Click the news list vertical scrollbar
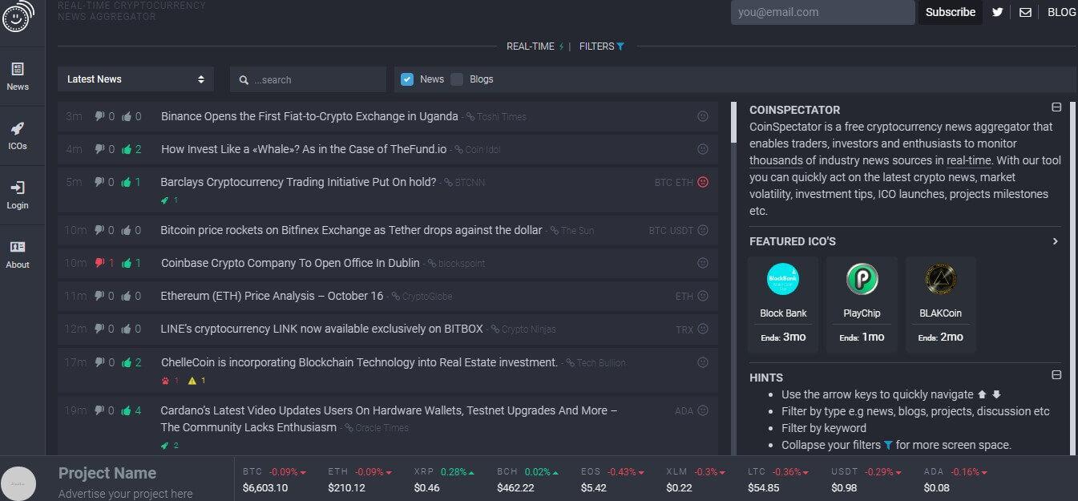The height and width of the screenshot is (501, 1078). [x=733, y=123]
